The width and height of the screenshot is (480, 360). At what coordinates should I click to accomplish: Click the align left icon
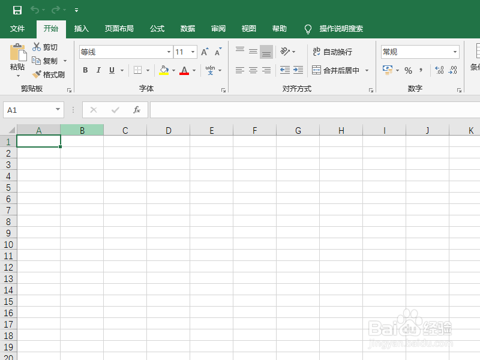(240, 70)
